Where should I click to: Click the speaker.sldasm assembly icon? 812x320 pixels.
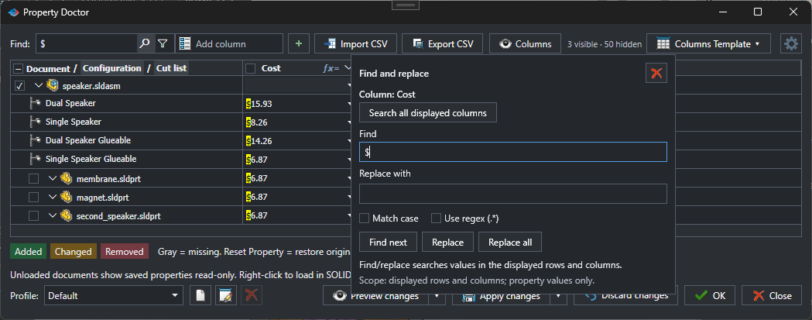[53, 85]
